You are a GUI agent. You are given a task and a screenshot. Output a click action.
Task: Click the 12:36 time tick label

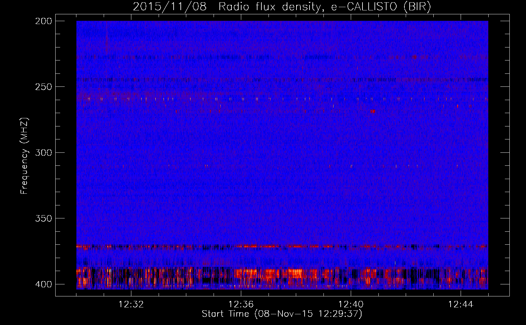(x=241, y=305)
